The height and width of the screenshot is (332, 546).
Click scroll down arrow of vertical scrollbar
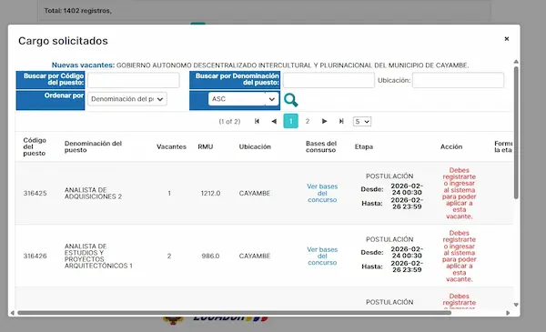point(516,305)
